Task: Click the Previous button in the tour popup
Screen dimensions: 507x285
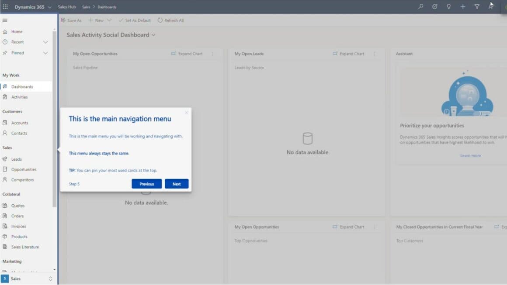Action: pyautogui.click(x=146, y=184)
